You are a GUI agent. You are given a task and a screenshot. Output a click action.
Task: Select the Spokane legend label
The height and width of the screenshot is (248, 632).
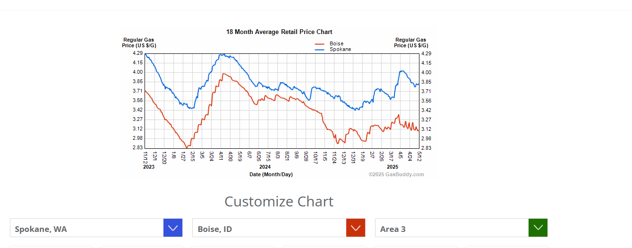(340, 49)
